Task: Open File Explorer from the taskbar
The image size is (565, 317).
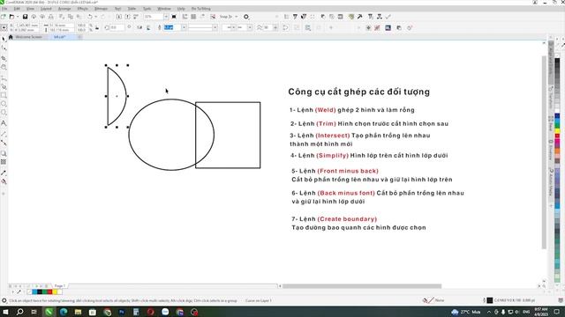Action: [x=78, y=312]
